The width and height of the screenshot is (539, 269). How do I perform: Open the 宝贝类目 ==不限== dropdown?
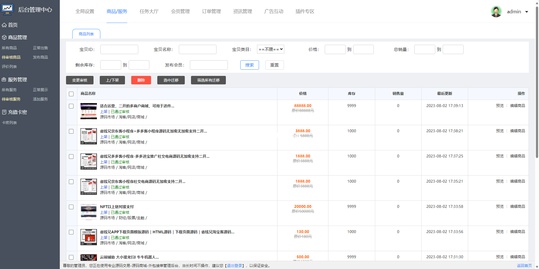pos(270,49)
